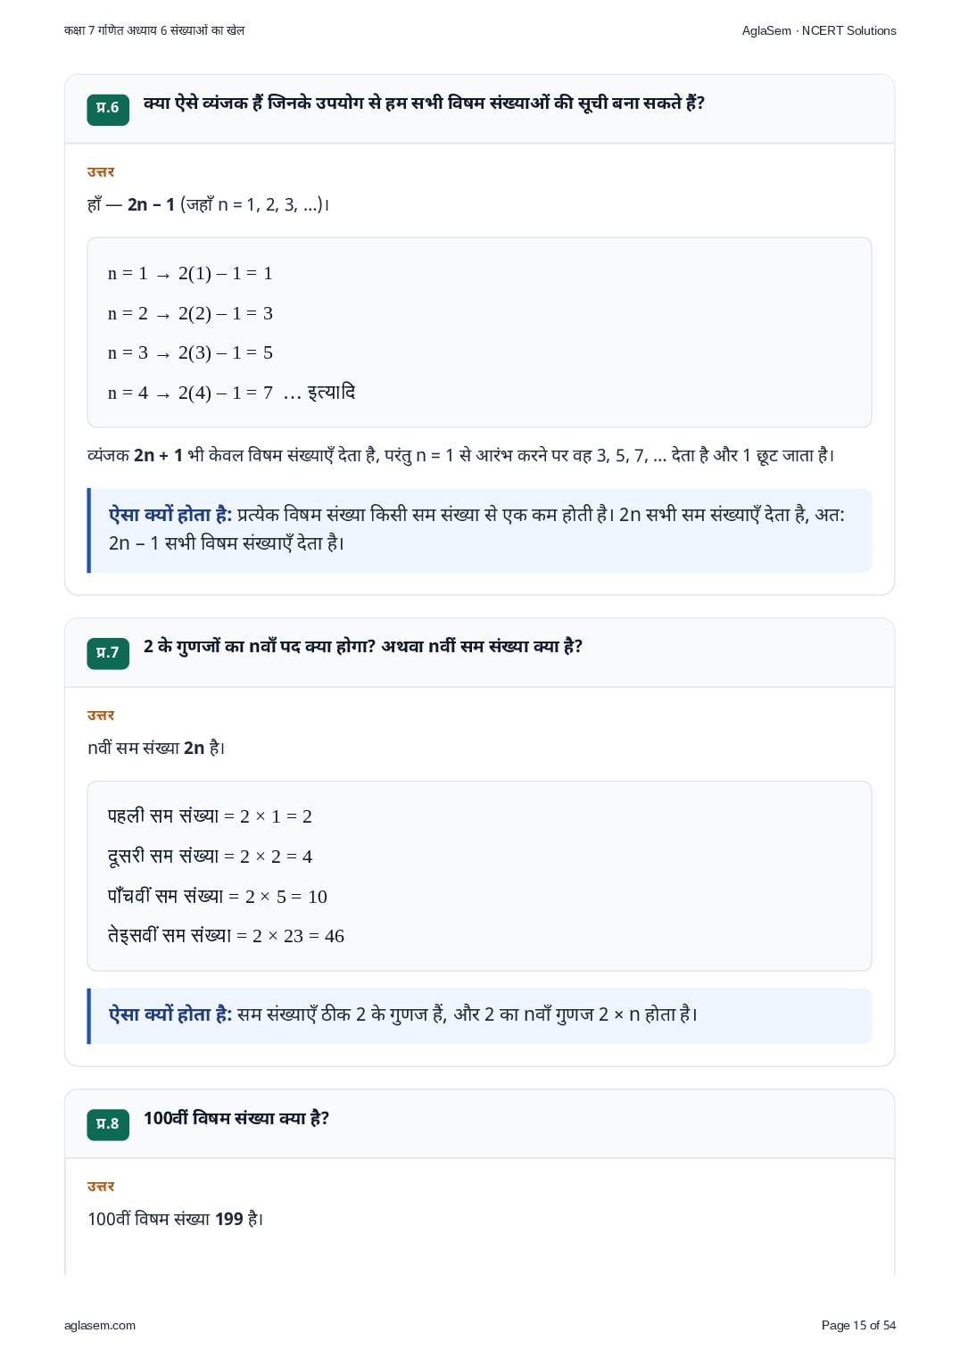
Task: Click the chapter title header text
Action: (x=154, y=30)
